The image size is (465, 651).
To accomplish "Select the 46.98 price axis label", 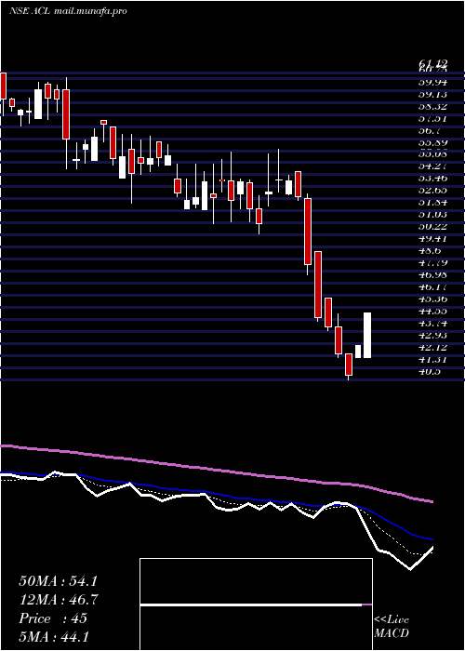I will pyautogui.click(x=433, y=275).
